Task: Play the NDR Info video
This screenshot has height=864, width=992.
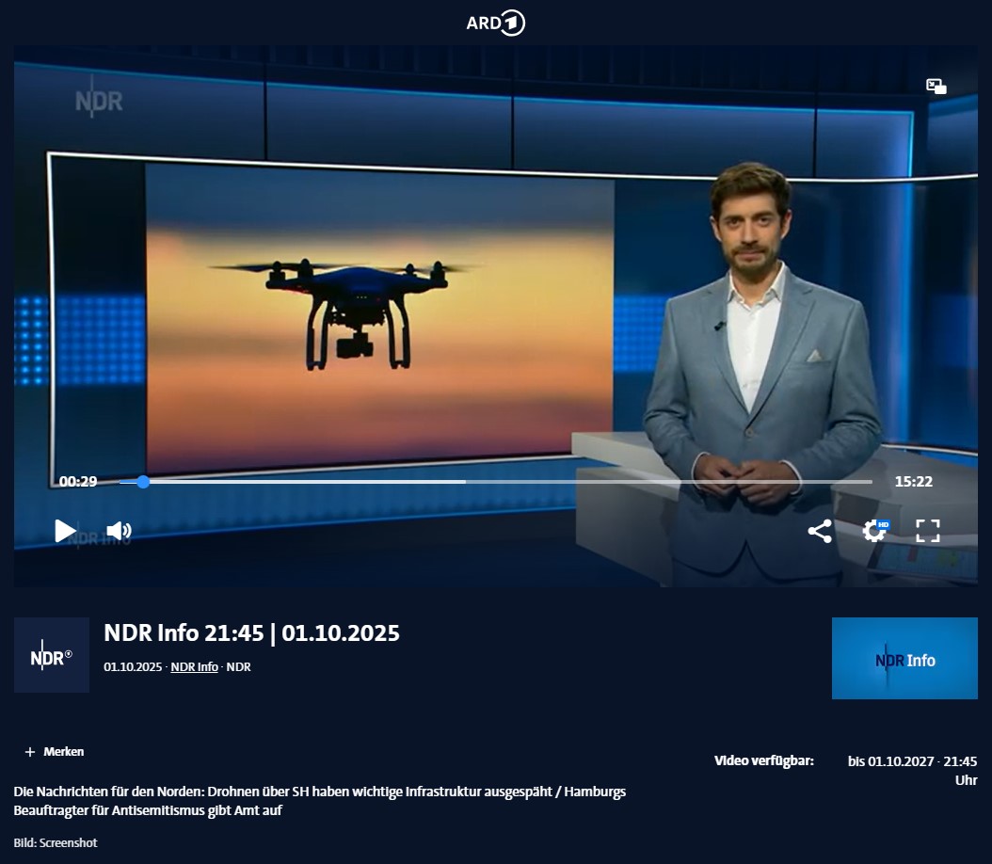Action: coord(65,531)
